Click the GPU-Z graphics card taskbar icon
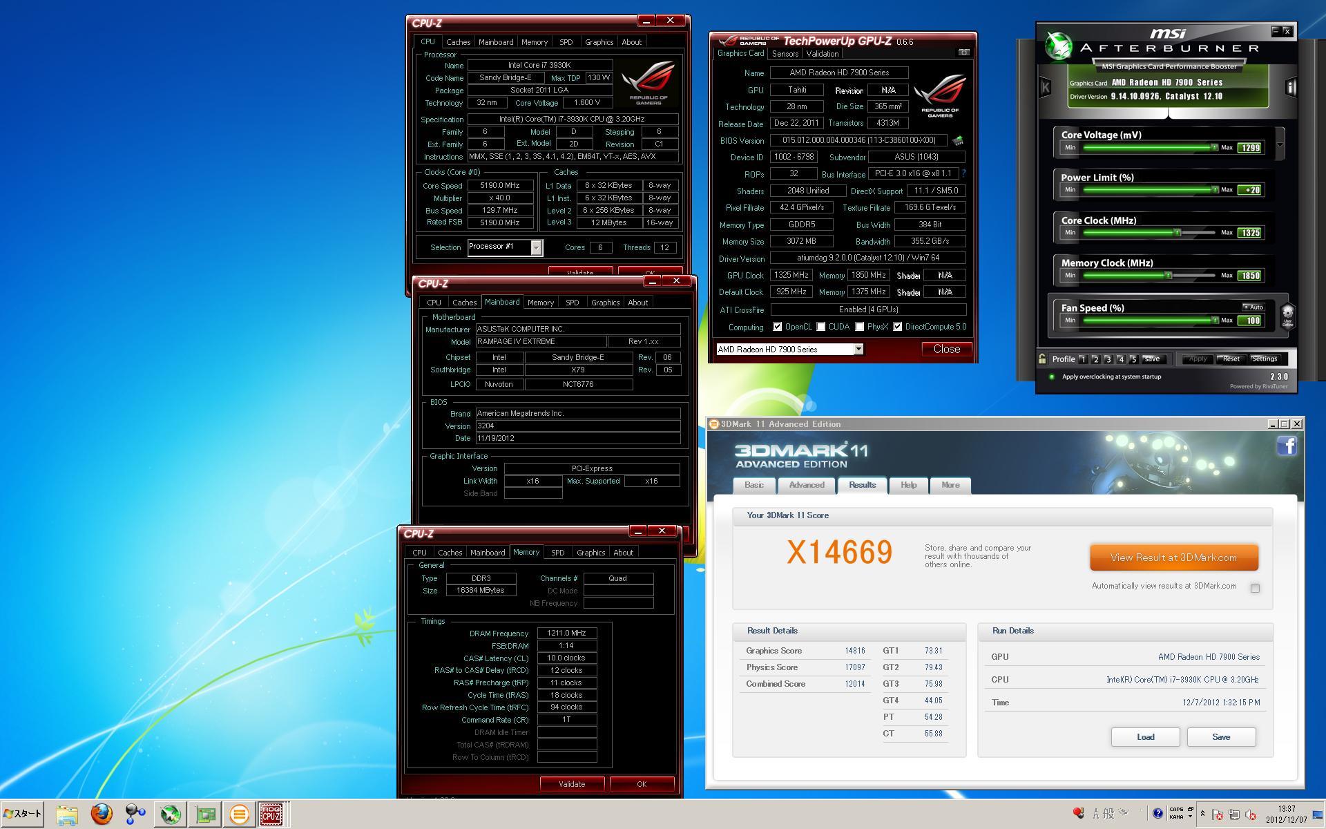 205,815
